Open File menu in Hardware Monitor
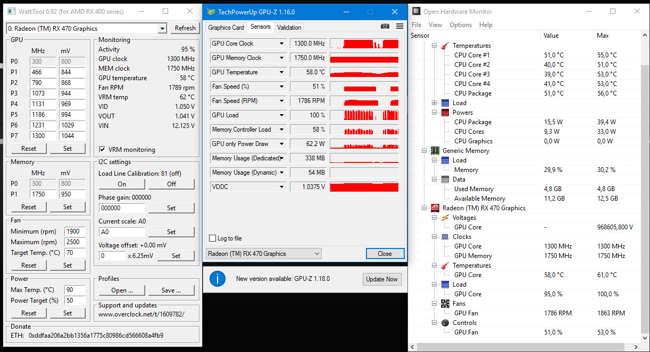 click(416, 25)
